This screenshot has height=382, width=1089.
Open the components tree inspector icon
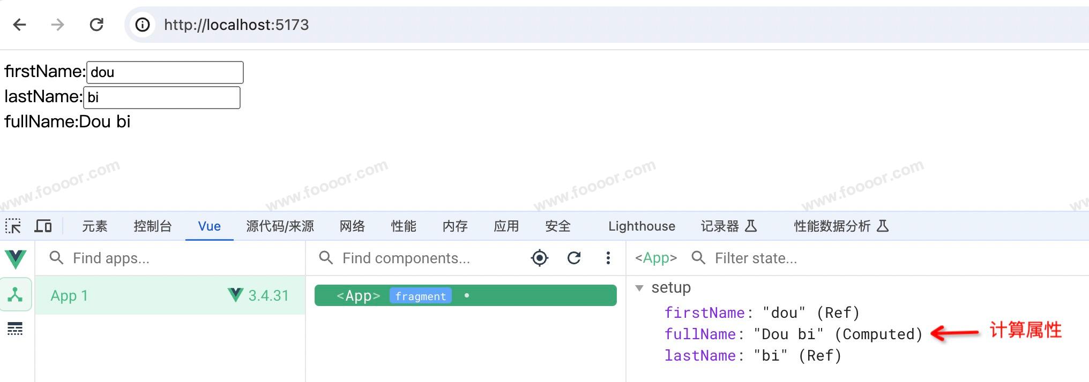point(16,295)
